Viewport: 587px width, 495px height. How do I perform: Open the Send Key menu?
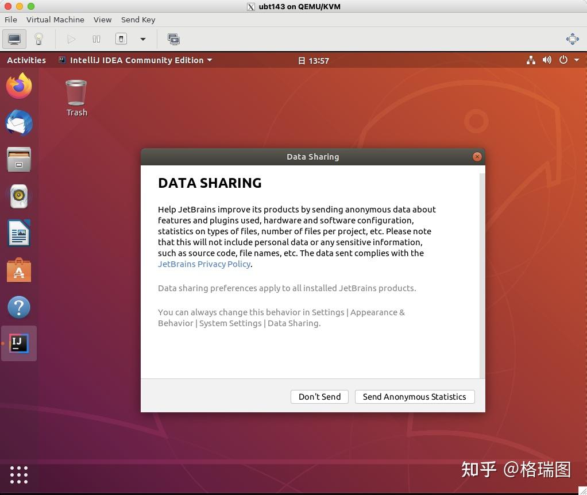pos(138,20)
